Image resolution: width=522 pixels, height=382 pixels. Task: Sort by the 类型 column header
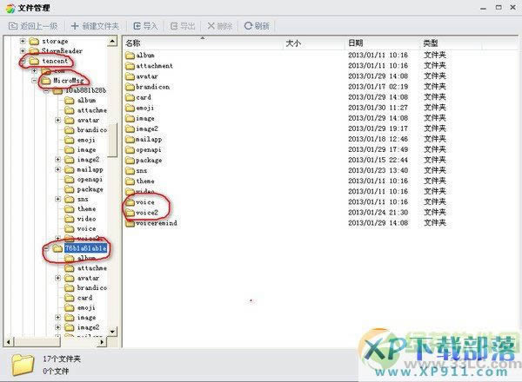coord(431,43)
